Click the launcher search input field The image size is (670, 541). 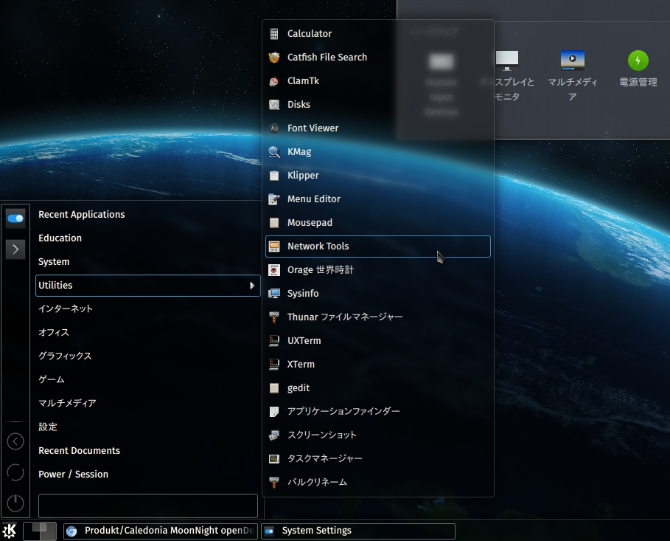click(147, 506)
